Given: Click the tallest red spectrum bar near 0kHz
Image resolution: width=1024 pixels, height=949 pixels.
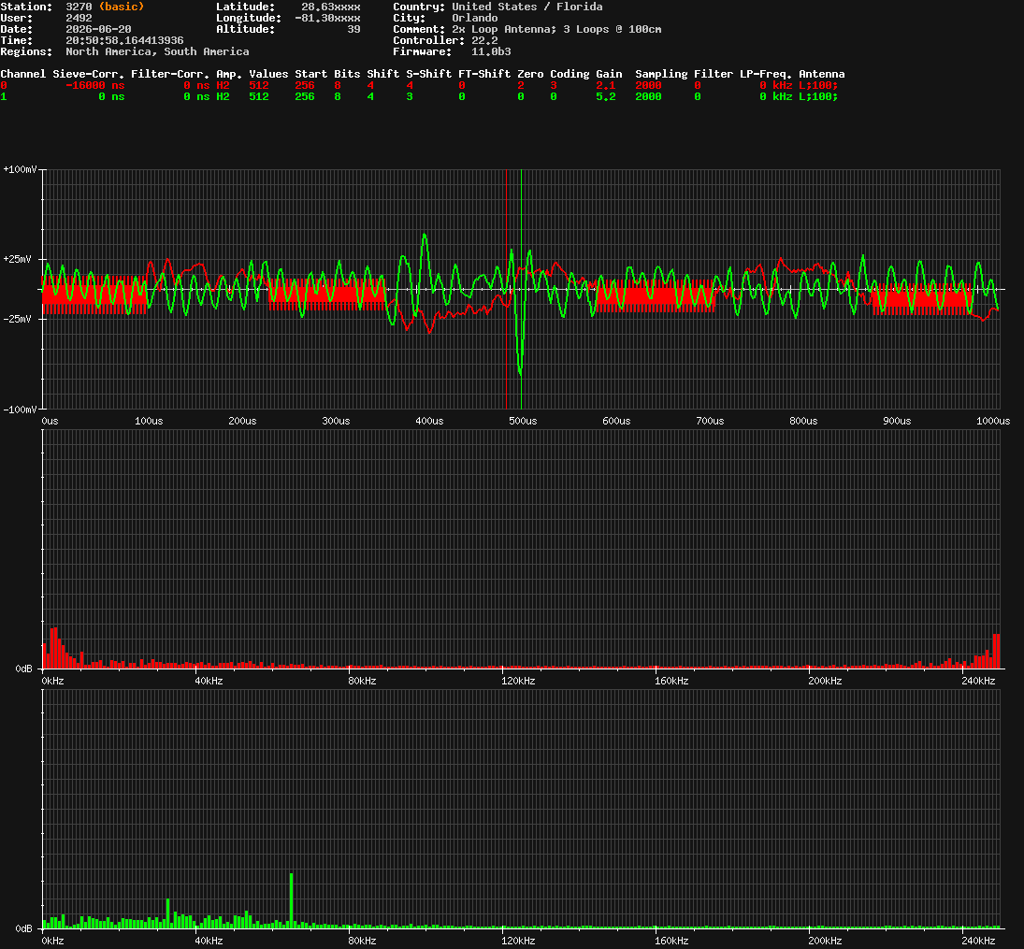Looking at the screenshot, I should (53, 648).
